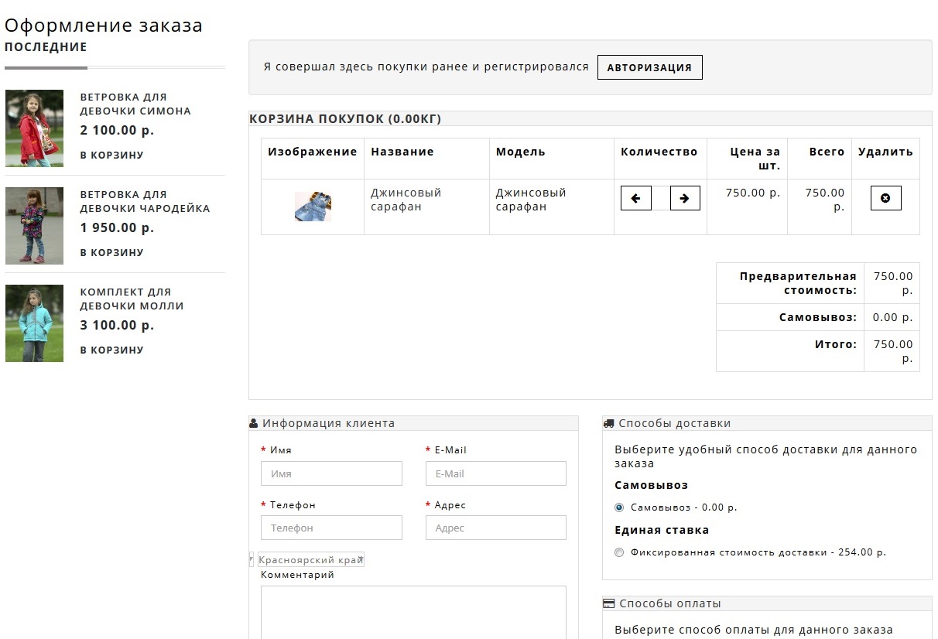Screen dimensions: 938x639
Task: Open Ветровка для девочки Симона thumbnail
Action: [34, 128]
